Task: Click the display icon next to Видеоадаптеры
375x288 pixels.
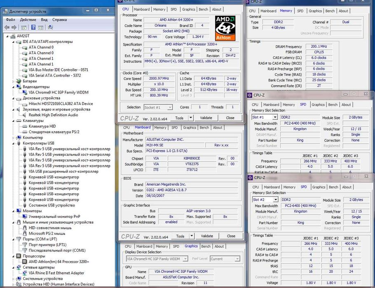Action: (19, 87)
